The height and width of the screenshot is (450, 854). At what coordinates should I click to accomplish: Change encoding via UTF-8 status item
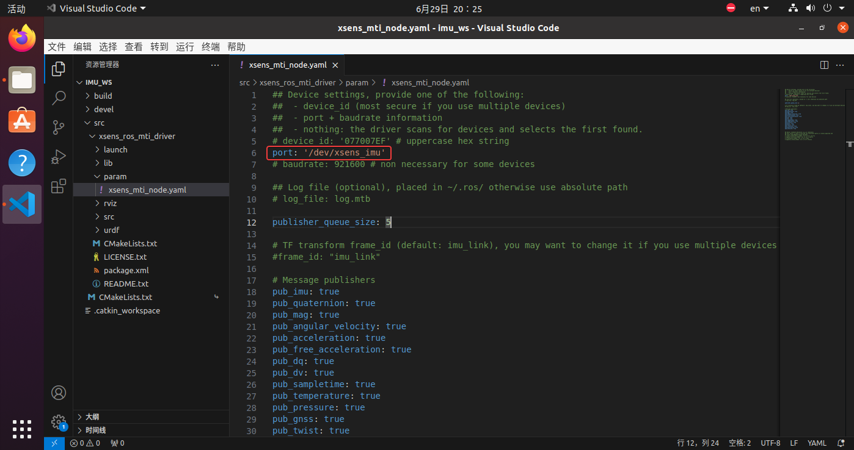(770, 443)
